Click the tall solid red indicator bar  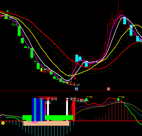[x=74, y=111]
